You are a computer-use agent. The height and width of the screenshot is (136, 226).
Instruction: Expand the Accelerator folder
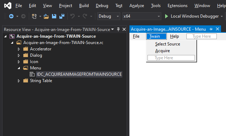[19, 49]
